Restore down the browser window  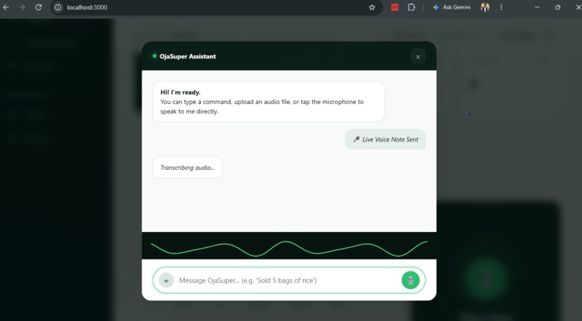coord(557,7)
